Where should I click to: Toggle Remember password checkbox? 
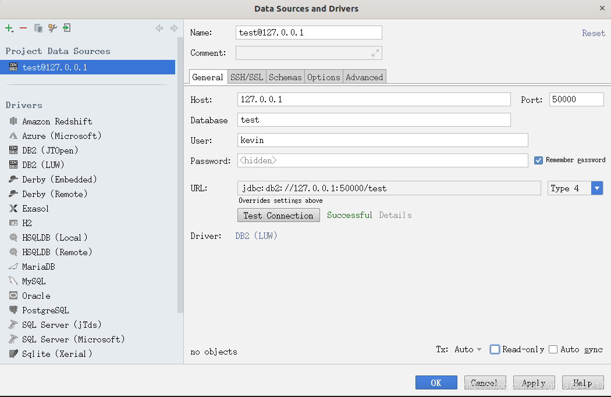[538, 160]
